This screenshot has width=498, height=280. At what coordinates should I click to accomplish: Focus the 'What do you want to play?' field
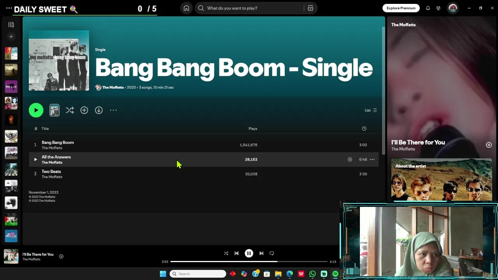point(249,8)
